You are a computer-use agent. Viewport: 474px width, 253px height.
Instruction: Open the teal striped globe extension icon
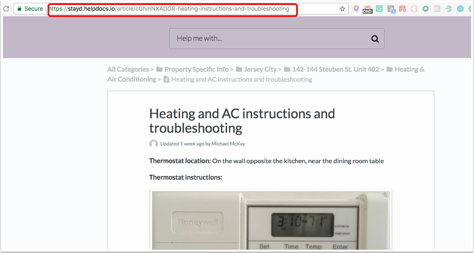pyautogui.click(x=449, y=9)
